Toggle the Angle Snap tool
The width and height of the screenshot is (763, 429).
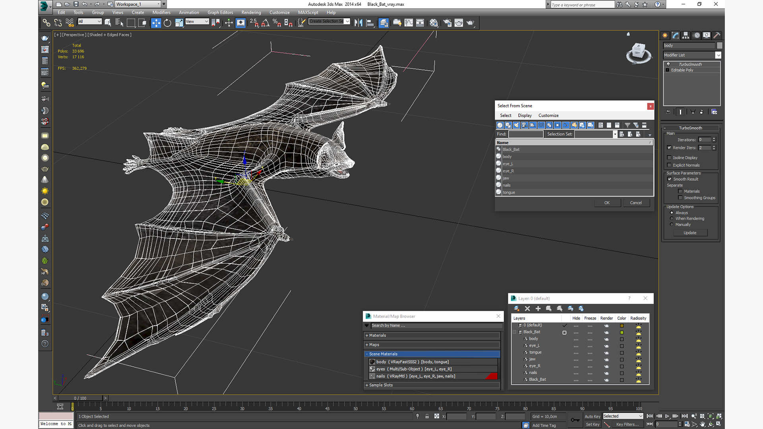tap(265, 23)
